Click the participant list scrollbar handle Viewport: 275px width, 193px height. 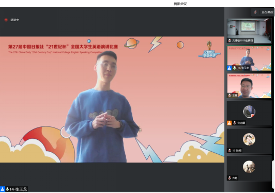pos(273,175)
